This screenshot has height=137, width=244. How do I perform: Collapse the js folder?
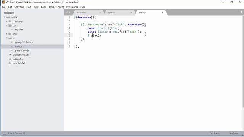[7, 38]
